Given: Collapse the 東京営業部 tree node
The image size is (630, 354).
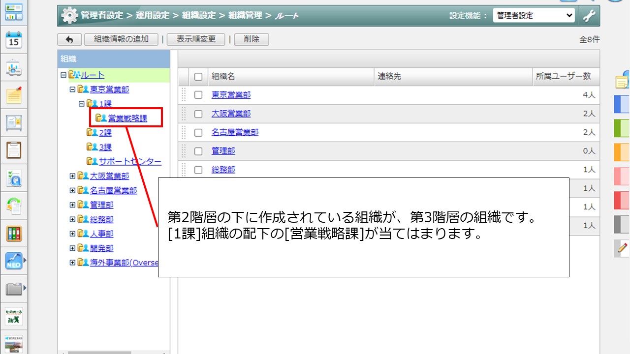Looking at the screenshot, I should pos(73,89).
